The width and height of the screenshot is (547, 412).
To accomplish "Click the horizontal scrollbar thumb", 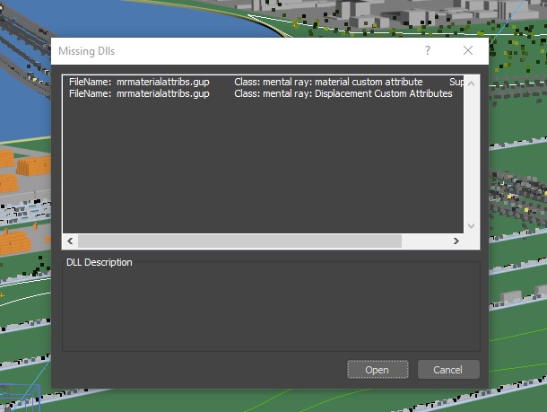I will pos(239,241).
